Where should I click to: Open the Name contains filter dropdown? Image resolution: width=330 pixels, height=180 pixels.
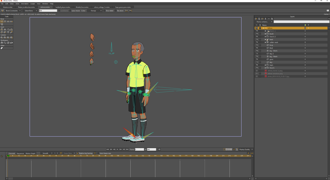point(264,22)
